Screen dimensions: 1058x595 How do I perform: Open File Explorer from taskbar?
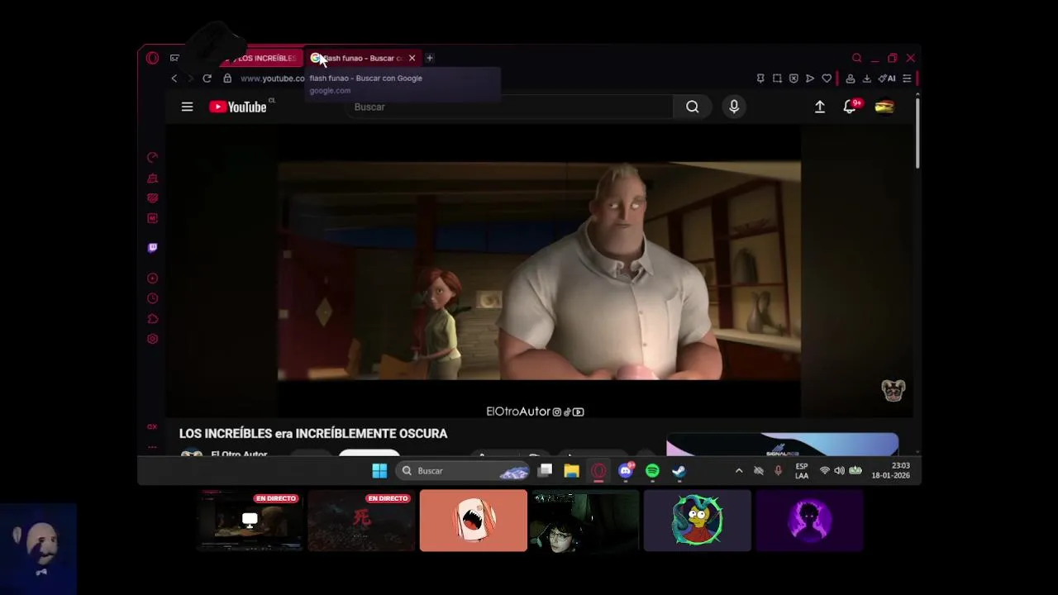[x=571, y=471]
